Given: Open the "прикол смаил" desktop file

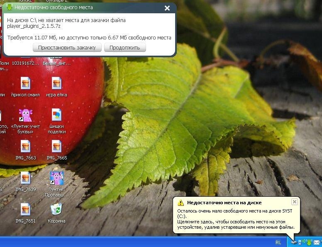Looking at the screenshot, I should pos(25,83).
